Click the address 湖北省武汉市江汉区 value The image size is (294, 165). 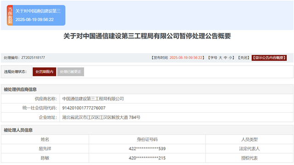coord(101,117)
